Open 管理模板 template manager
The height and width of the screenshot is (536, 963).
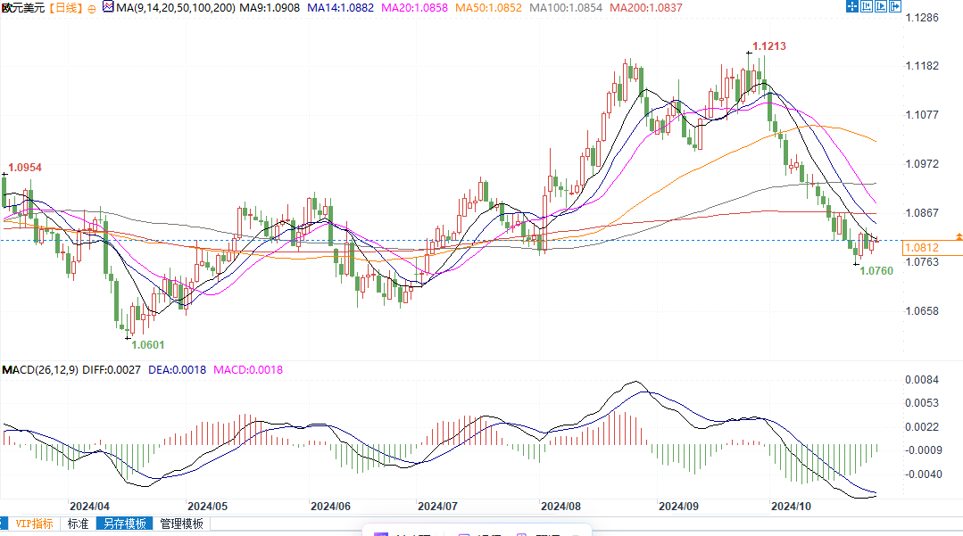pos(181,524)
